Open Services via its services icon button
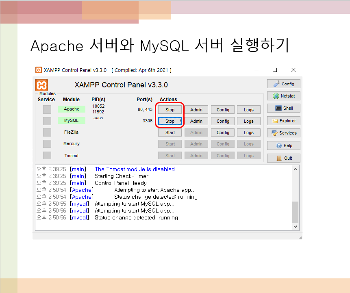Image resolution: width=350 pixels, height=293 pixels. (283, 133)
